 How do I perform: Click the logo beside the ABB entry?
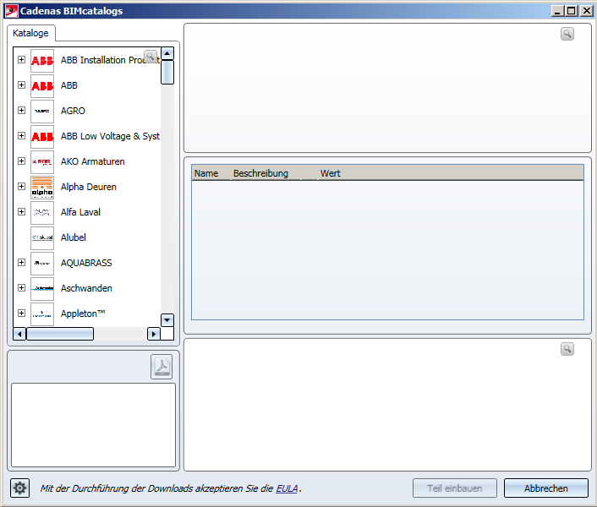42,86
